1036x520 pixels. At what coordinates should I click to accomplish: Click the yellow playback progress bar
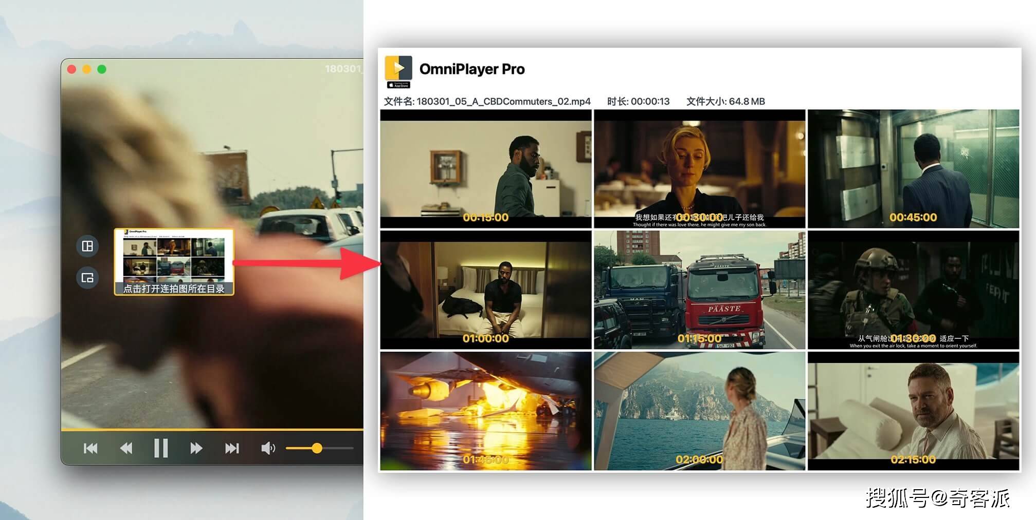click(212, 429)
